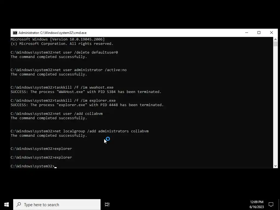Close the Administrator cmd.exe window
This screenshot has height=210, width=280.
point(272,33)
